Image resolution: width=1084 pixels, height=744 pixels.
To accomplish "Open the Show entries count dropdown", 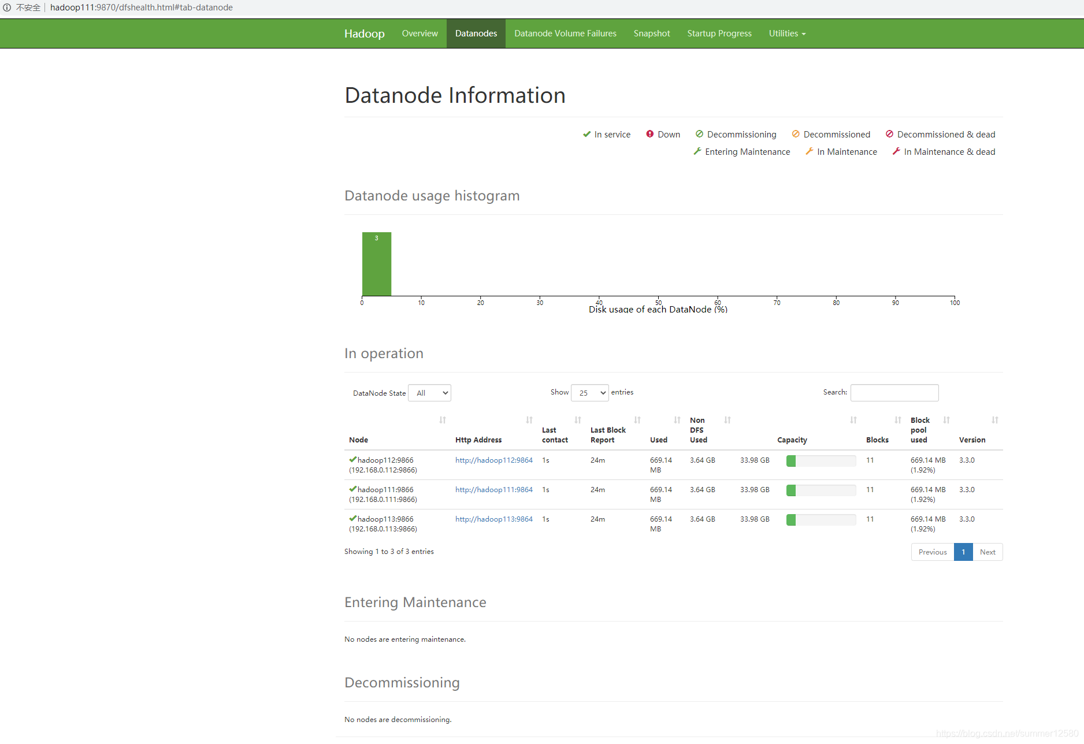I will click(589, 393).
